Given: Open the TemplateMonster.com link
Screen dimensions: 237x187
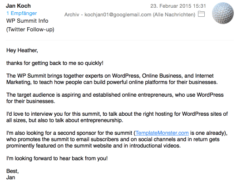Looking at the screenshot, I should tap(162, 133).
